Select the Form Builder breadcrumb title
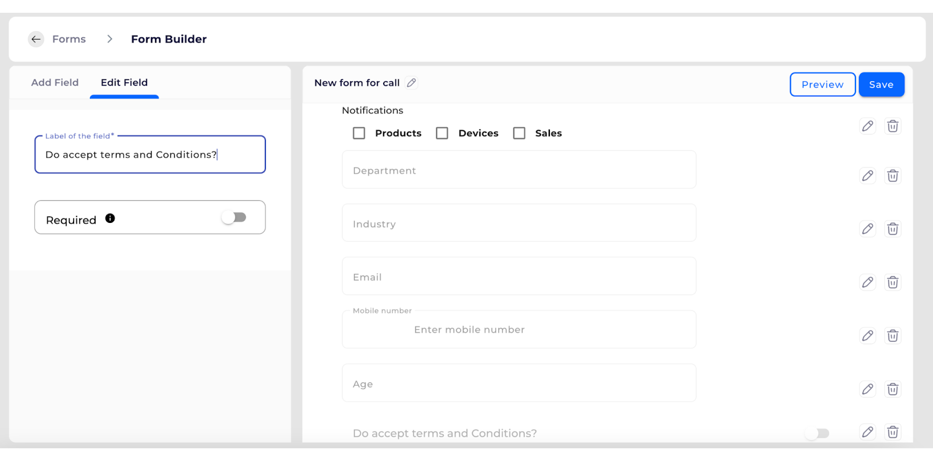 [x=169, y=39]
